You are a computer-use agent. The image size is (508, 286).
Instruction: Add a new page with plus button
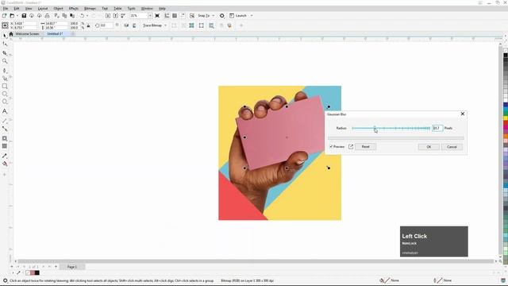coord(56,267)
